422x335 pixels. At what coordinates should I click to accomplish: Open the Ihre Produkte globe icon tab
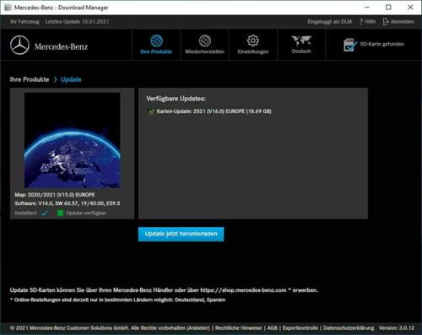pyautogui.click(x=156, y=41)
